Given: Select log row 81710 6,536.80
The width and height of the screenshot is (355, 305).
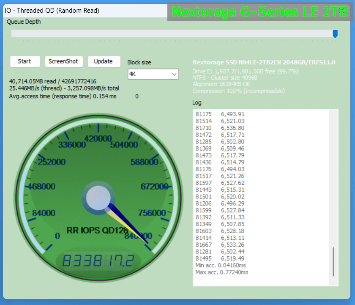Looking at the screenshot, I should pos(220,128).
